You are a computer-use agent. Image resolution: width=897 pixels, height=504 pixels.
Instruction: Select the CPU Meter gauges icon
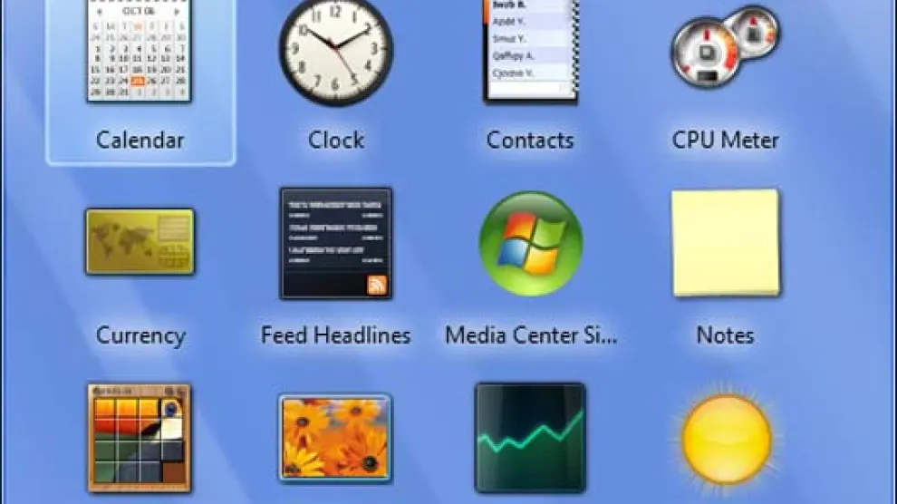(725, 48)
